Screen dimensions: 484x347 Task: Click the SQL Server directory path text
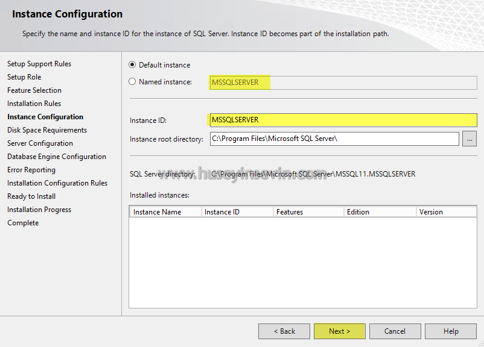(313, 174)
